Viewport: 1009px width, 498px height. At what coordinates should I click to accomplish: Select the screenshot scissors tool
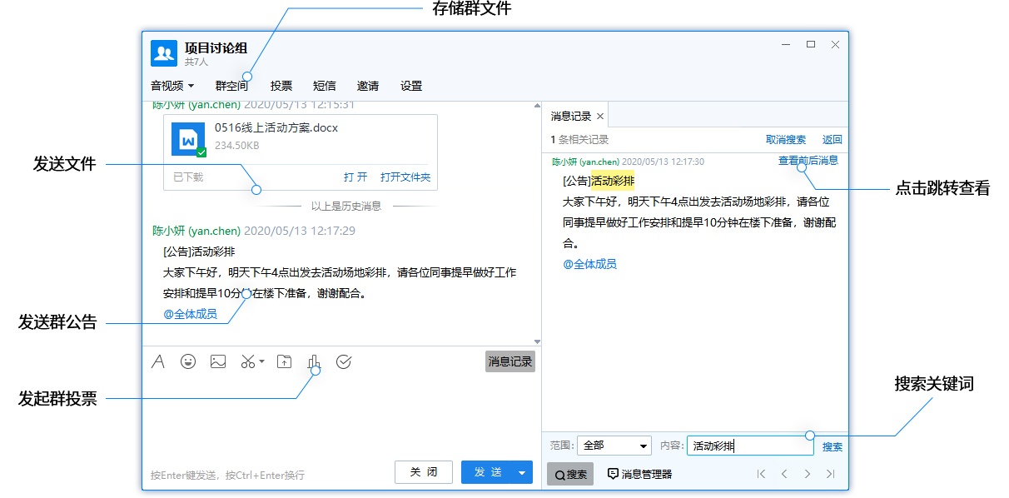click(x=247, y=361)
